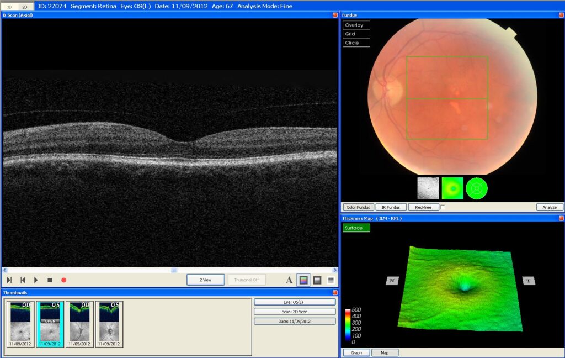Click the "Segment: Retina" header text

(93, 6)
